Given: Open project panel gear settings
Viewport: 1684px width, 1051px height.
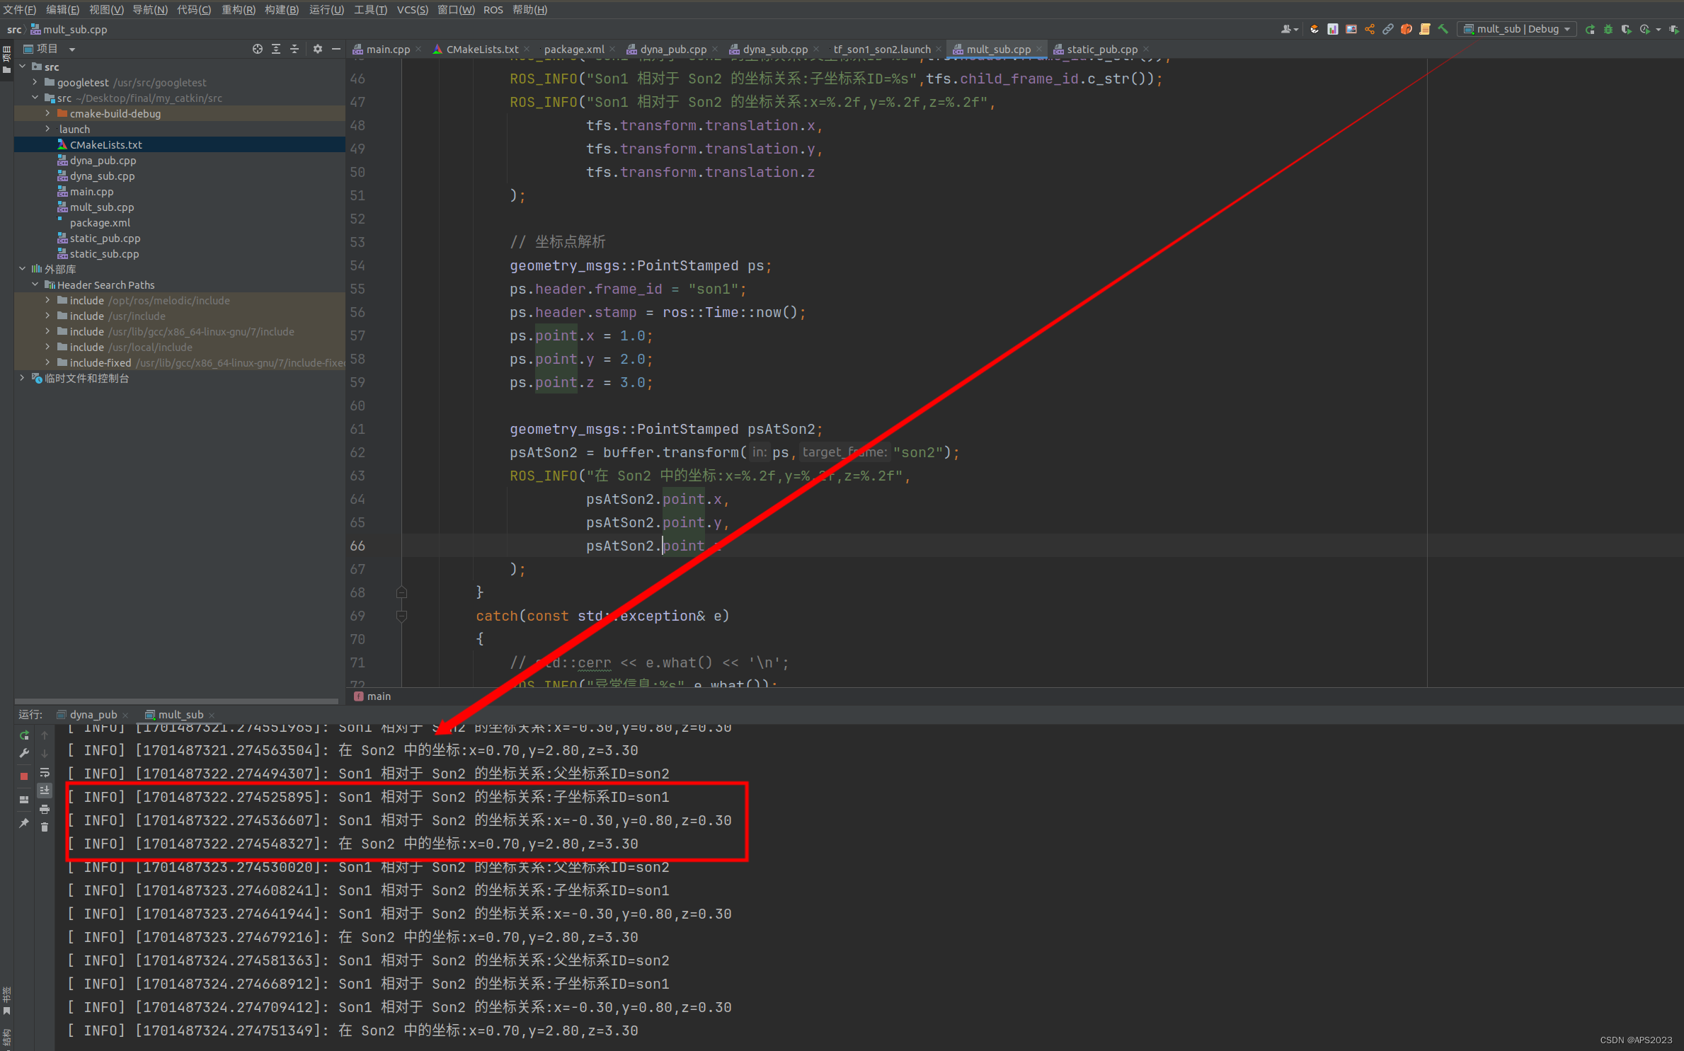Looking at the screenshot, I should coord(317,49).
